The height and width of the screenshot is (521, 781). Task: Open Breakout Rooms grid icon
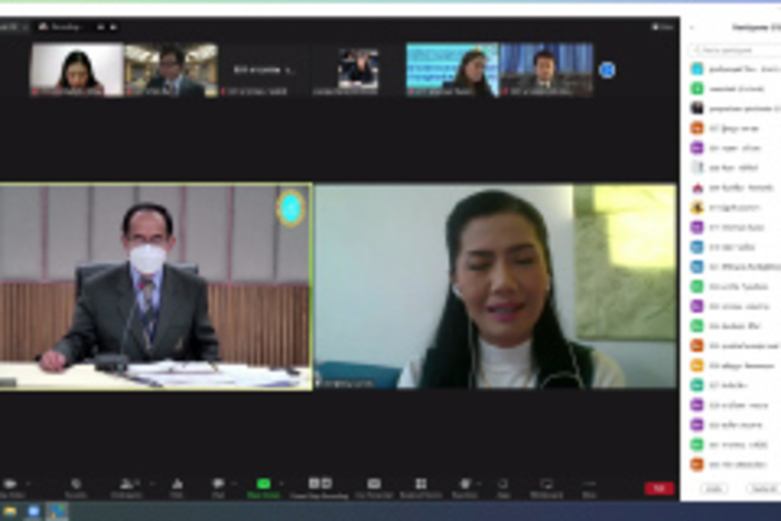click(x=421, y=484)
